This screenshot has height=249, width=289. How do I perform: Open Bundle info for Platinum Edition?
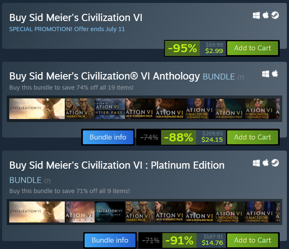click(110, 240)
